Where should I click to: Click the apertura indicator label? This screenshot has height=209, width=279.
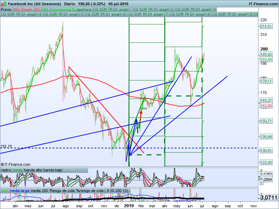(x=84, y=9)
